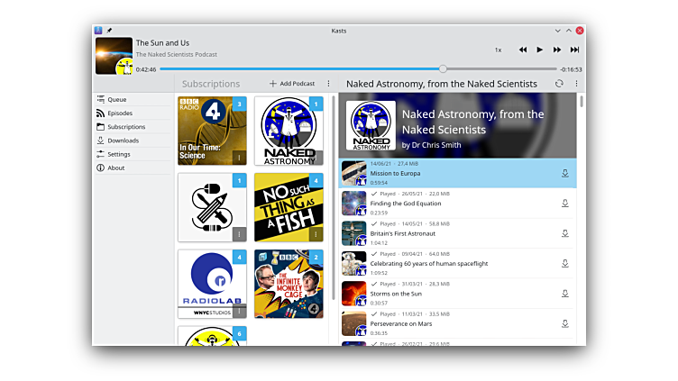The width and height of the screenshot is (678, 381).
Task: Click the Add Podcast button
Action: (291, 84)
